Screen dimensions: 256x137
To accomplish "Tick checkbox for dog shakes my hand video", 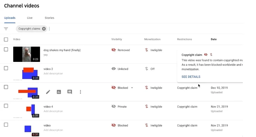I will [x=6, y=49].
